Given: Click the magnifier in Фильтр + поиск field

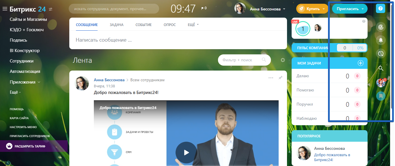Looking at the screenshot, I should pos(264,60).
